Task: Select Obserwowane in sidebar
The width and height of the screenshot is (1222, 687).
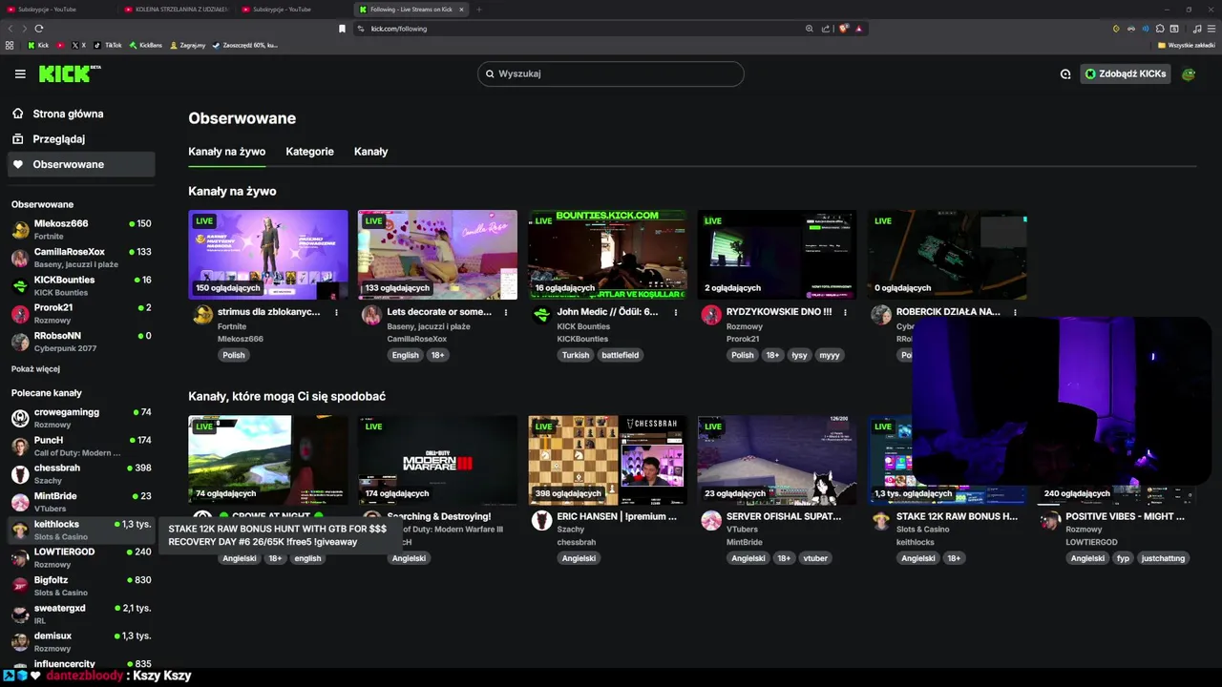Action: click(x=80, y=164)
